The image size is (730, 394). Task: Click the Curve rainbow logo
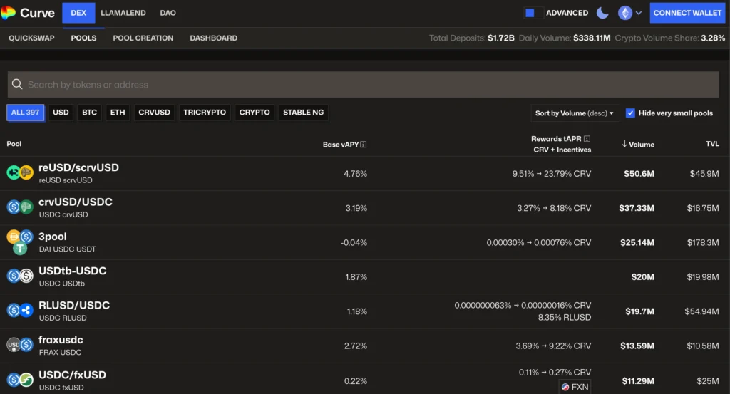click(8, 13)
